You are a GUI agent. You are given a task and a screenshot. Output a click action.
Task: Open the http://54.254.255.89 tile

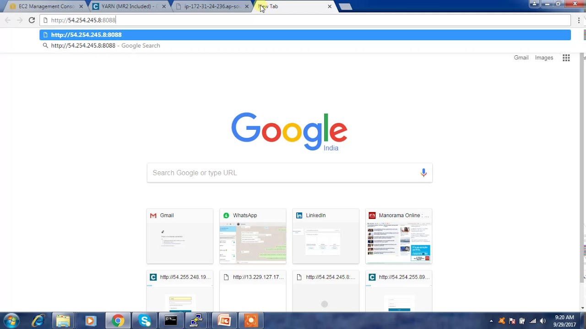pyautogui.click(x=399, y=291)
